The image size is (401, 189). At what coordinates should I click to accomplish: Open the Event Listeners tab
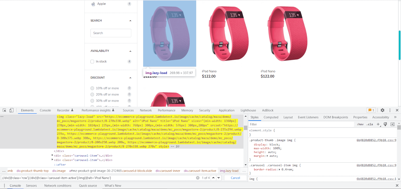308,117
